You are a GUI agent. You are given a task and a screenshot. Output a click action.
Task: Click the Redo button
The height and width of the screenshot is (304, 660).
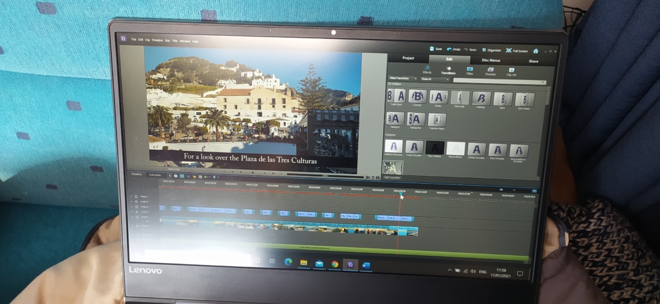(470, 50)
